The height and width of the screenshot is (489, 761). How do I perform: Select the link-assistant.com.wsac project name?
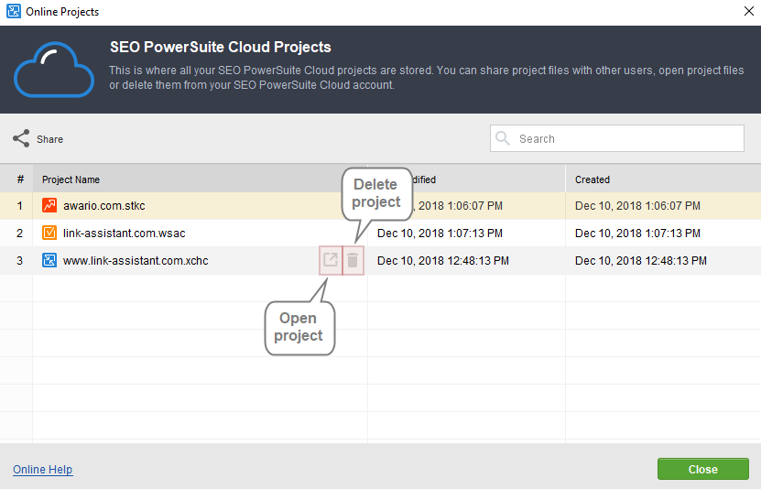point(125,234)
